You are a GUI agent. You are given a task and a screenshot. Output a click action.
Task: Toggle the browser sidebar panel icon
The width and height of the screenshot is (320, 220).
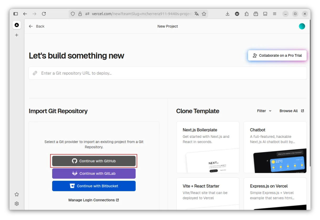[x=16, y=14]
